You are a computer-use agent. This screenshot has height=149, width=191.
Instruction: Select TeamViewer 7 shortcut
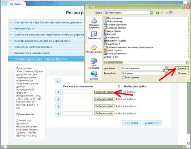tap(112, 44)
